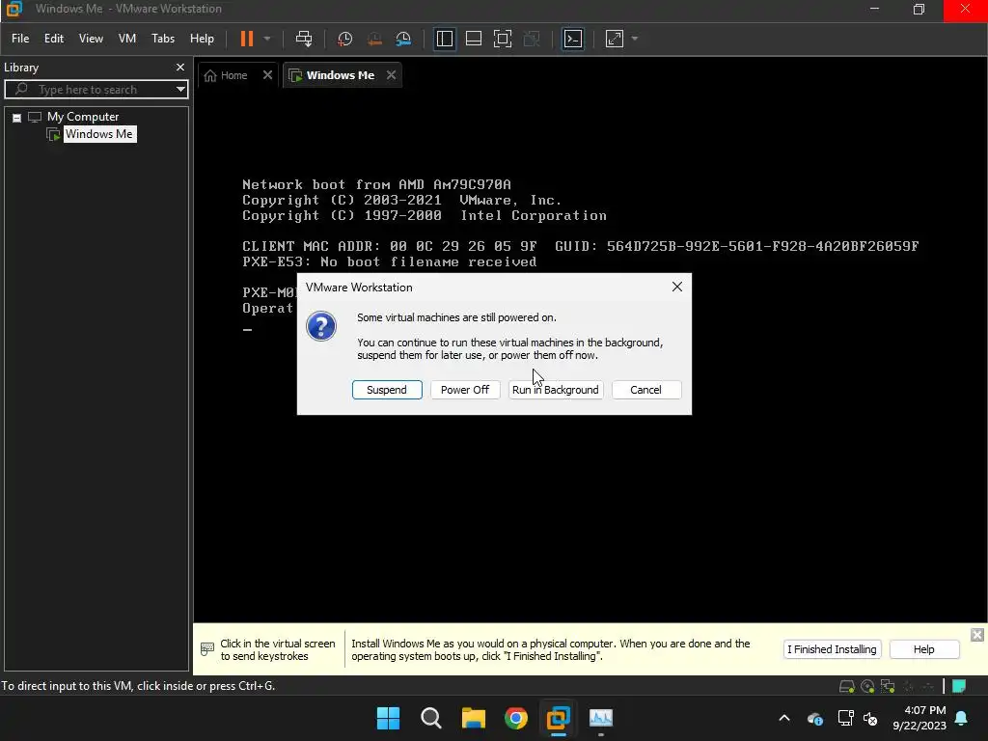
Task: Click the cloud sync tray icon
Action: click(x=814, y=718)
